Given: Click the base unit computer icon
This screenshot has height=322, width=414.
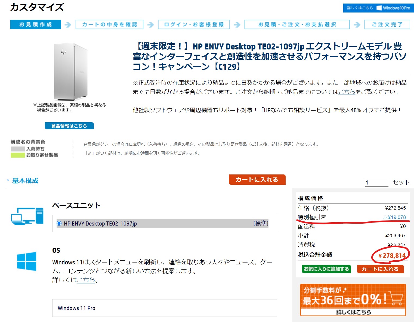Looking at the screenshot, I should (x=27, y=216).
